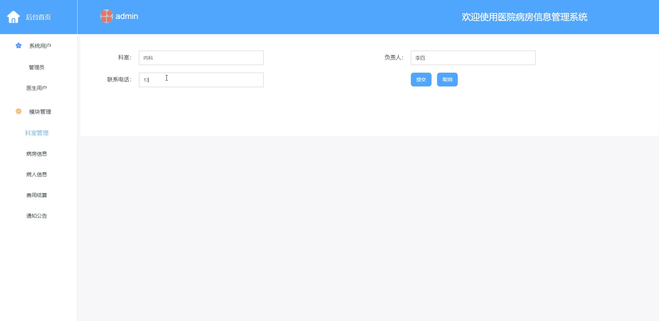Screen dimensions: 659x321
Task: Expand the 系统用户 menu group
Action: [x=40, y=46]
